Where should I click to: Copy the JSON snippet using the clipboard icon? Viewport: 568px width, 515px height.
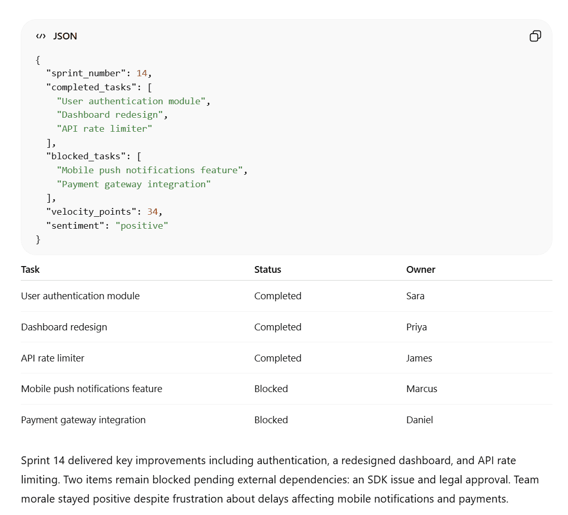[535, 36]
